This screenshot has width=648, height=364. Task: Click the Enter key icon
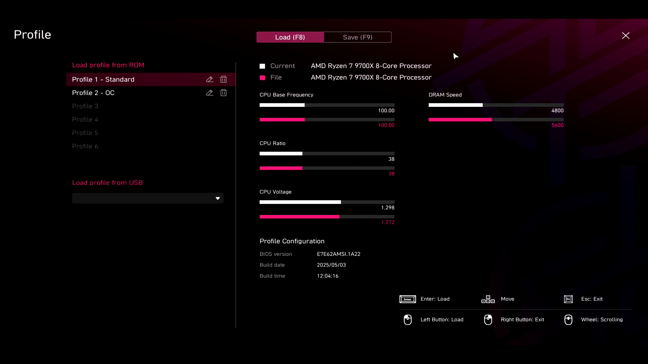407,299
